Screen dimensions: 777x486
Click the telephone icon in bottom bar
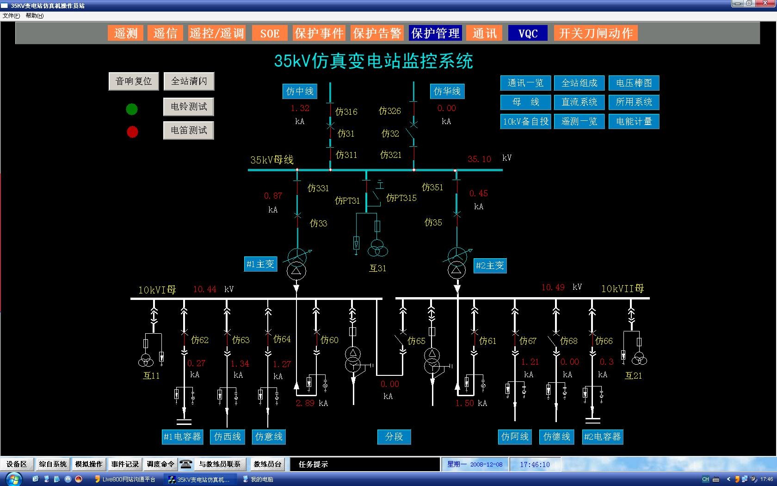(186, 464)
